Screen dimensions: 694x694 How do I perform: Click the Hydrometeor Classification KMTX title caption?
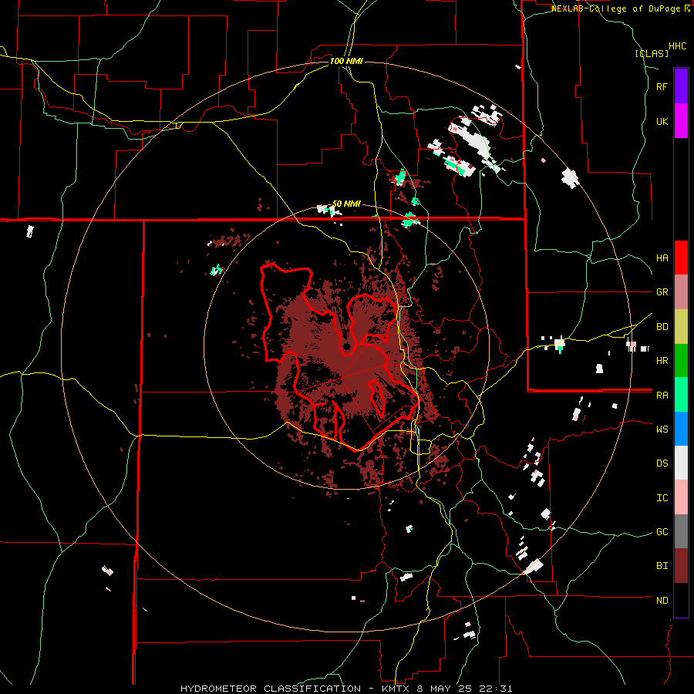[x=346, y=689]
